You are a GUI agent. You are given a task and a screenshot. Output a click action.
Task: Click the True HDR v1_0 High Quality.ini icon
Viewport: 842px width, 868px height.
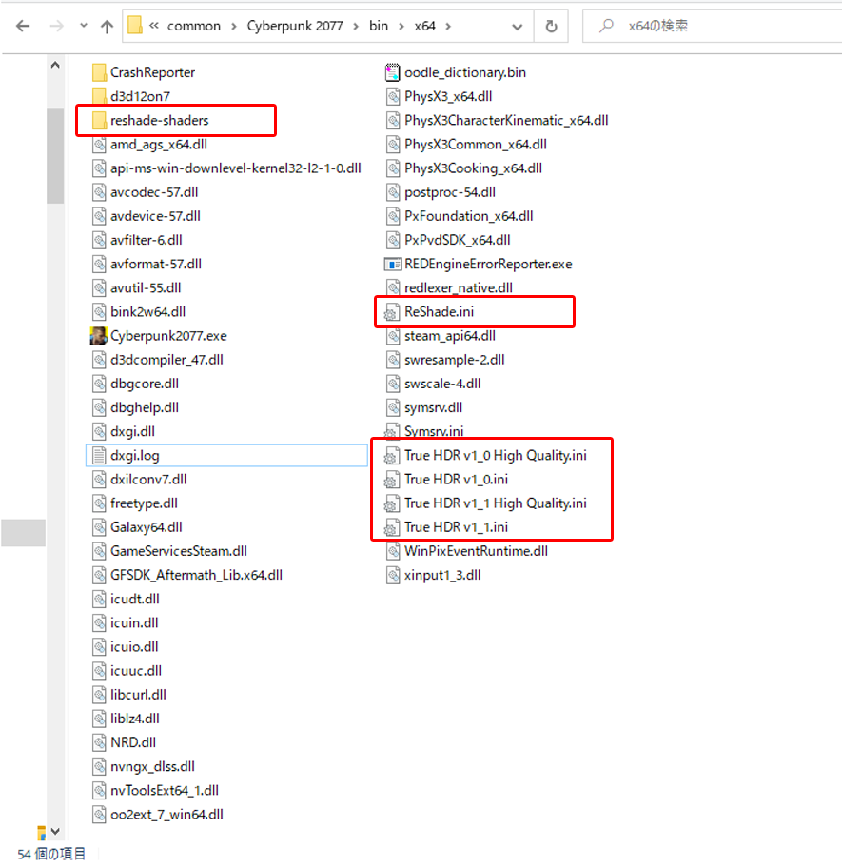[391, 456]
